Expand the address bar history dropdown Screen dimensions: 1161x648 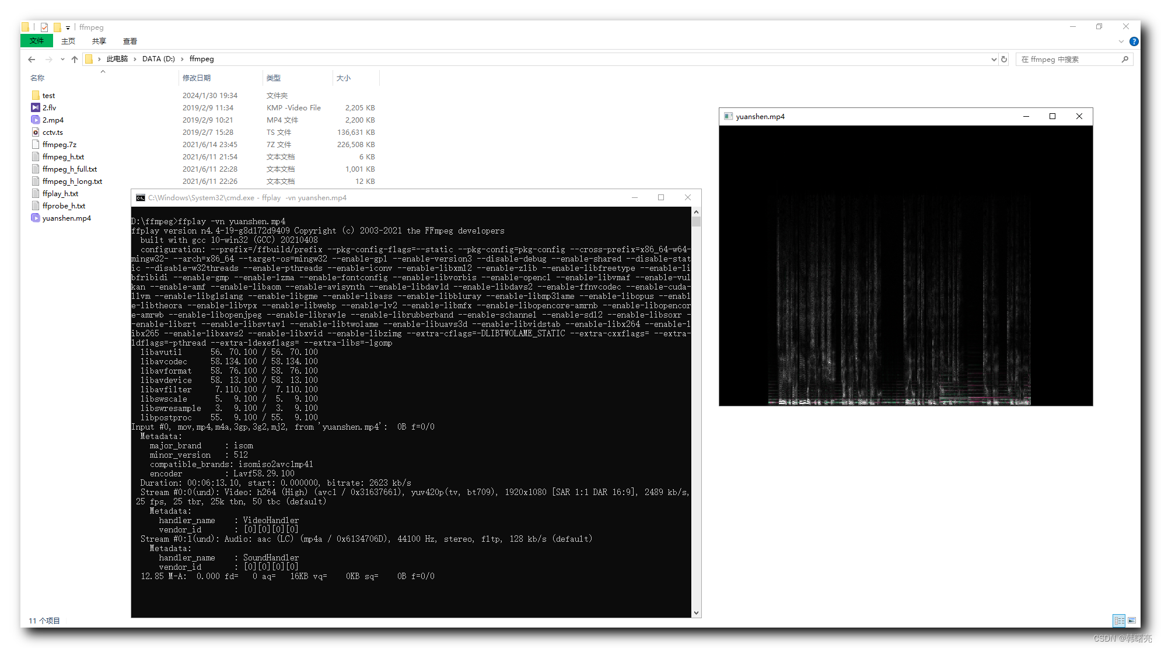(994, 59)
